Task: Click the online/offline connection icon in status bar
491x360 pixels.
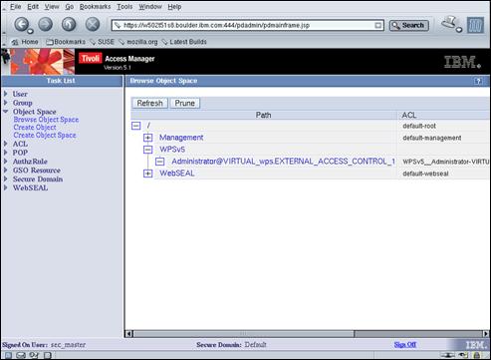Action: tap(448, 355)
